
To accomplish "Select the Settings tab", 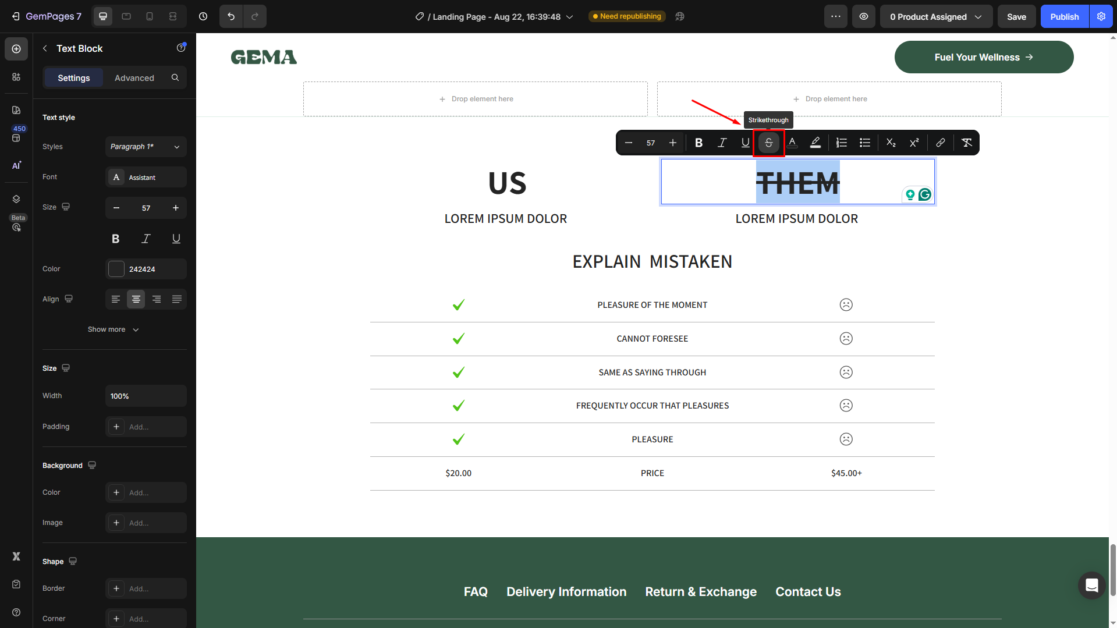I will tap(73, 78).
